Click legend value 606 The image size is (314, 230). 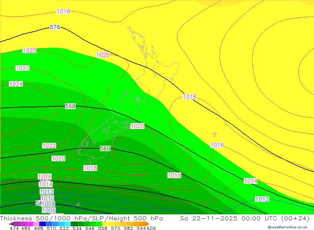tap(151, 228)
